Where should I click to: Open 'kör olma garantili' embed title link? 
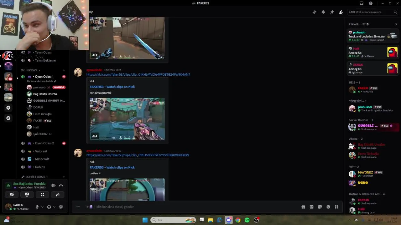(x=112, y=87)
